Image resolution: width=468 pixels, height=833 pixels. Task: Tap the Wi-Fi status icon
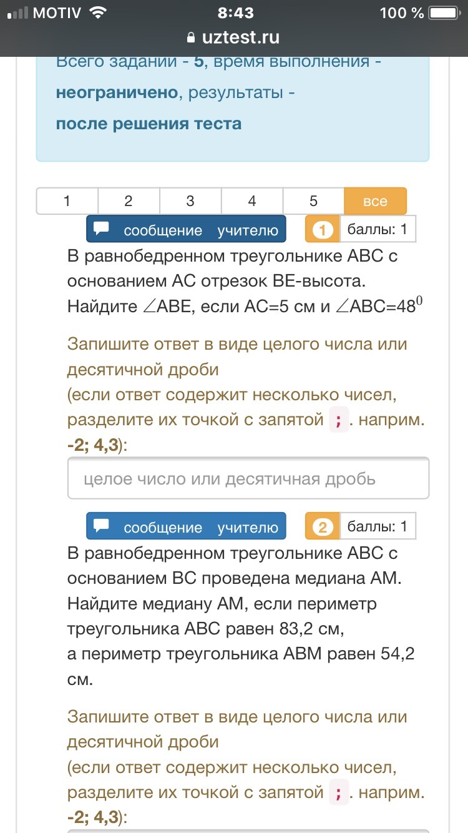point(98,12)
